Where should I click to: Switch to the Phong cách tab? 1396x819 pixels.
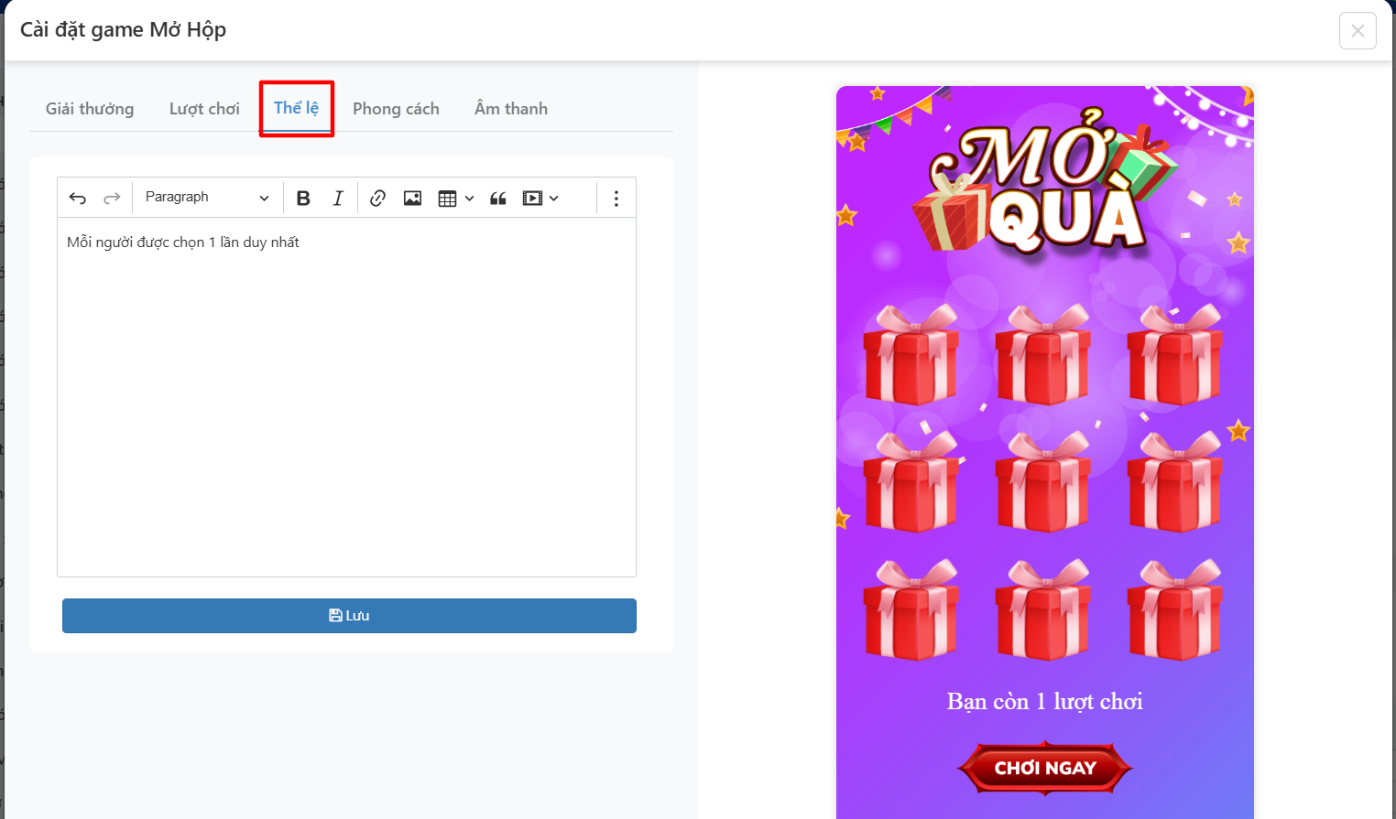click(396, 108)
